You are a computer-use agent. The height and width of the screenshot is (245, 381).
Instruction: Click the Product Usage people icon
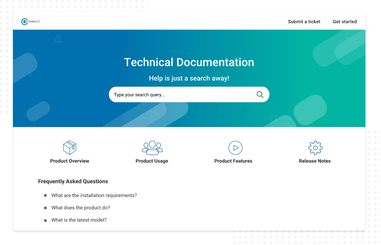tap(152, 148)
